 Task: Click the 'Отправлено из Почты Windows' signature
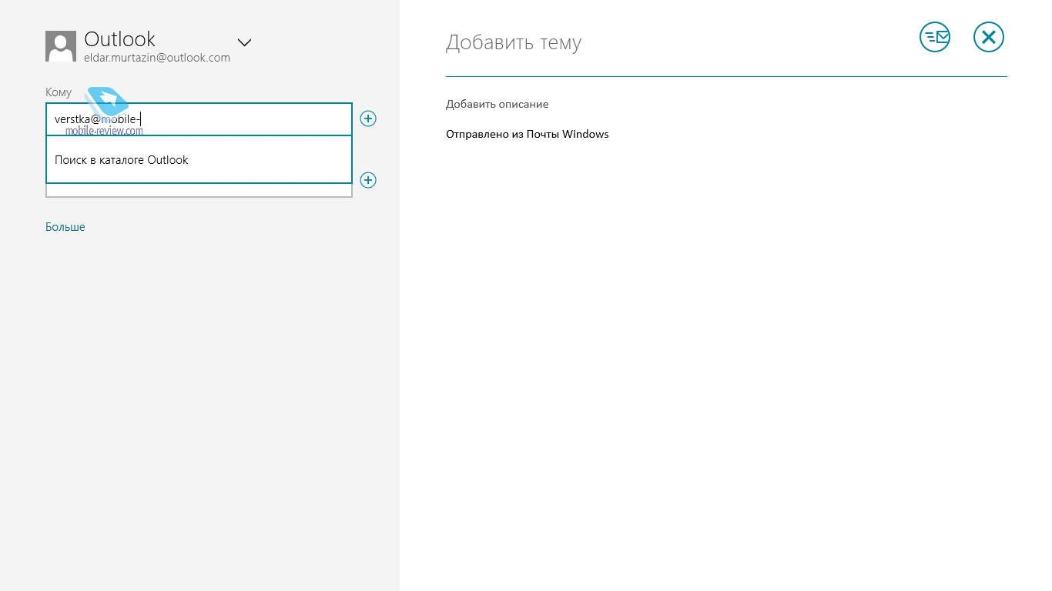528,134
